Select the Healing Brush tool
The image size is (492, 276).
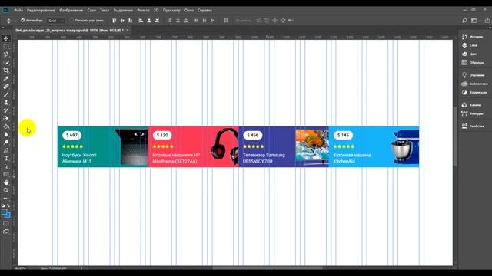(x=6, y=87)
